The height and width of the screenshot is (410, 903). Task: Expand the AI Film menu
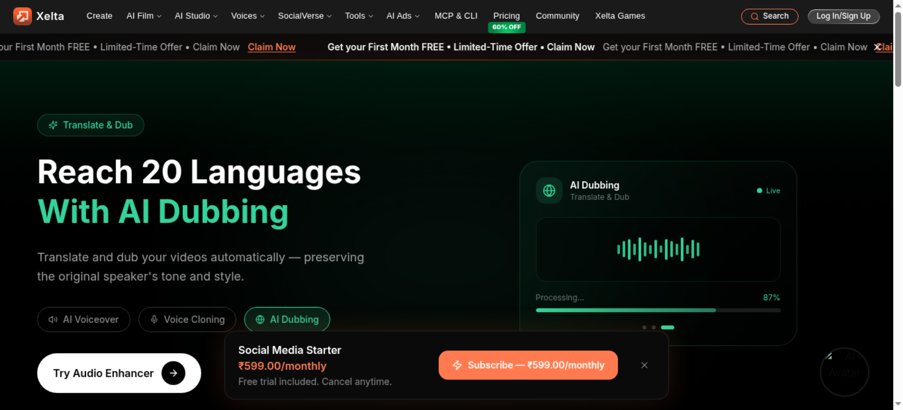tap(144, 16)
